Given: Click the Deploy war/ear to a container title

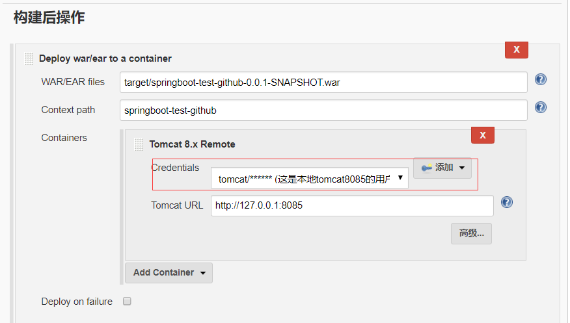Looking at the screenshot, I should 105,58.
